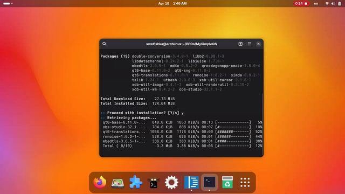The width and height of the screenshot is (345, 194).
Task: Click the 'xcb-util-cursor' package name
Action: pos(216,80)
